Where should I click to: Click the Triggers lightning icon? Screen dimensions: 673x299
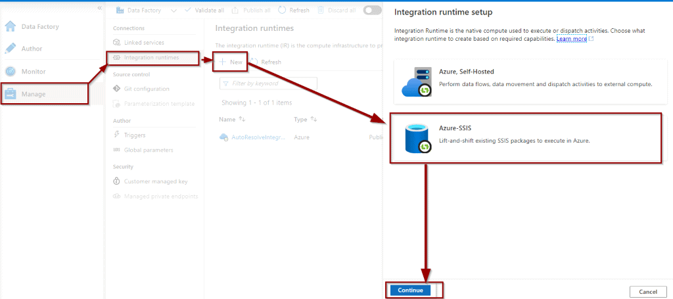(x=116, y=135)
